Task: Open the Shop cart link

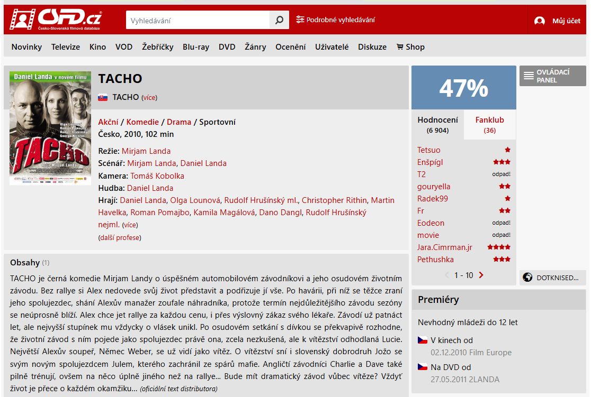Action: tap(410, 47)
